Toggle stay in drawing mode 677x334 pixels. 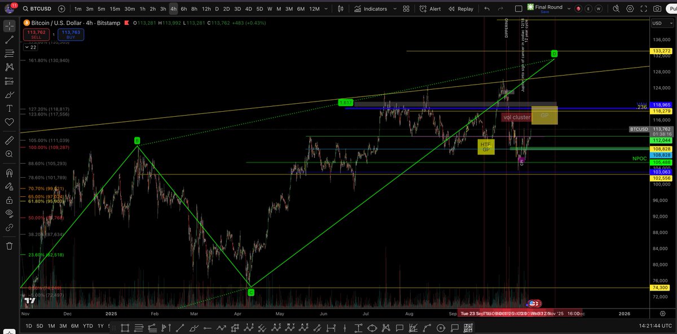pyautogui.click(x=10, y=186)
